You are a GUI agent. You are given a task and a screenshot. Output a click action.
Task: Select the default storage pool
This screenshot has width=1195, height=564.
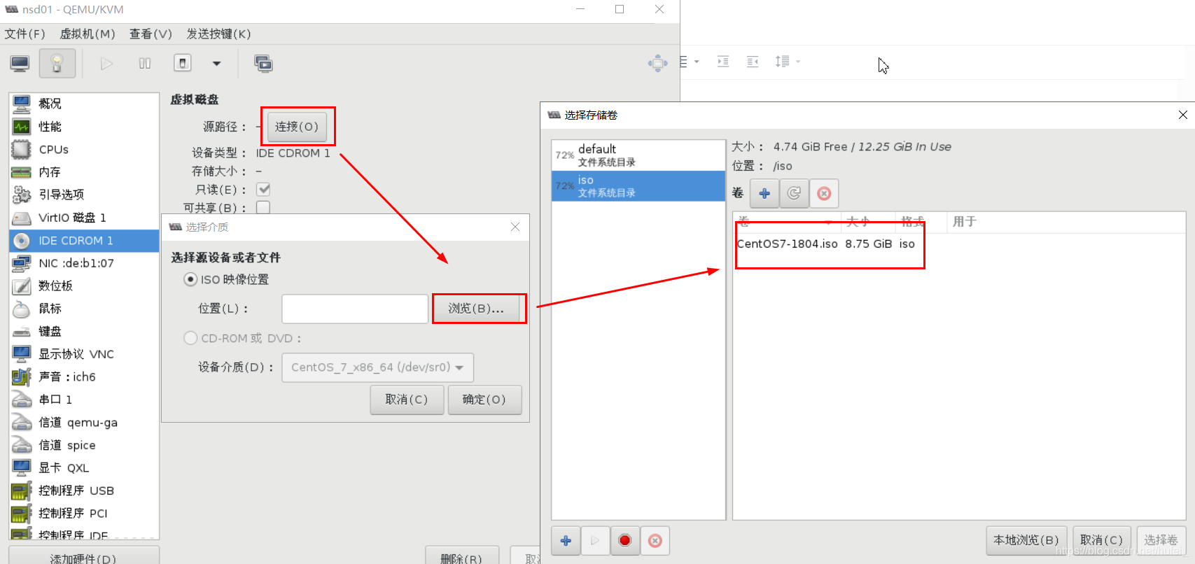pyautogui.click(x=638, y=155)
